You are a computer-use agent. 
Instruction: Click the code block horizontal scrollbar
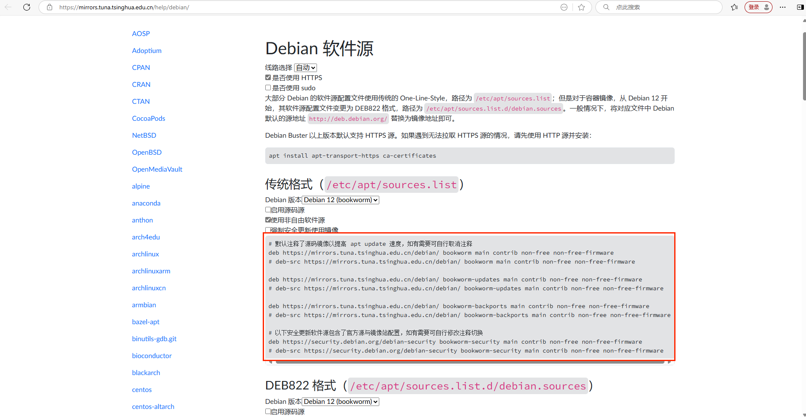tap(470, 361)
